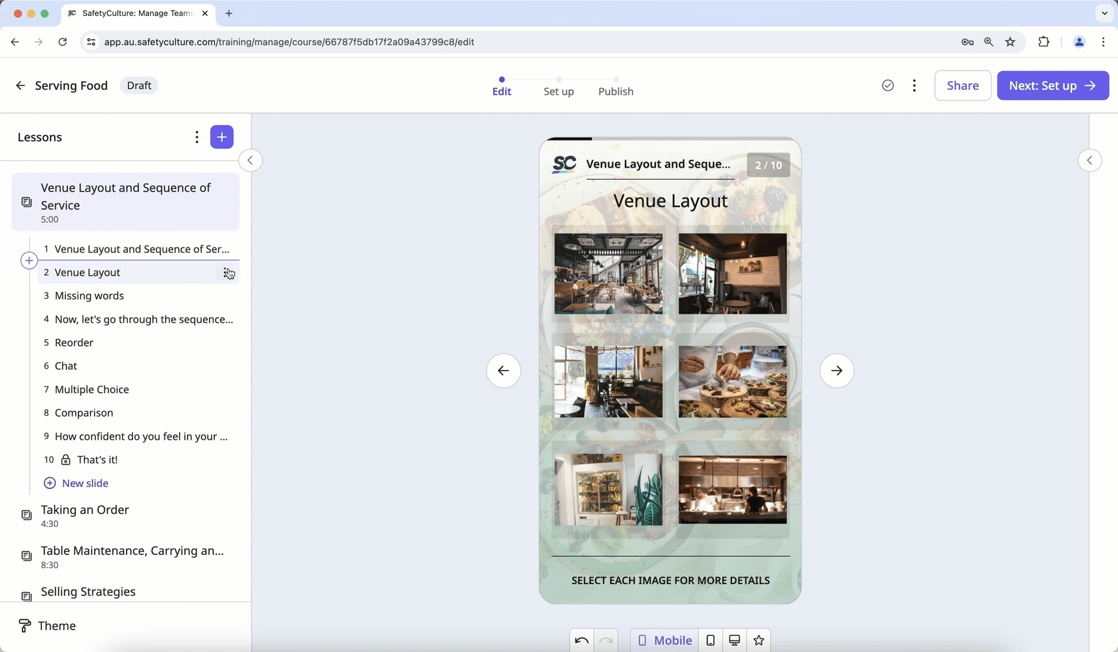The image size is (1118, 652).
Task: Click the course status checkmark icon
Action: (x=888, y=85)
